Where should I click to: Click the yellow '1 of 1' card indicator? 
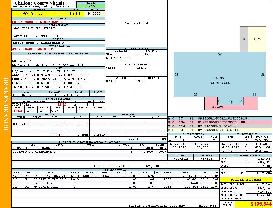tap(75, 14)
